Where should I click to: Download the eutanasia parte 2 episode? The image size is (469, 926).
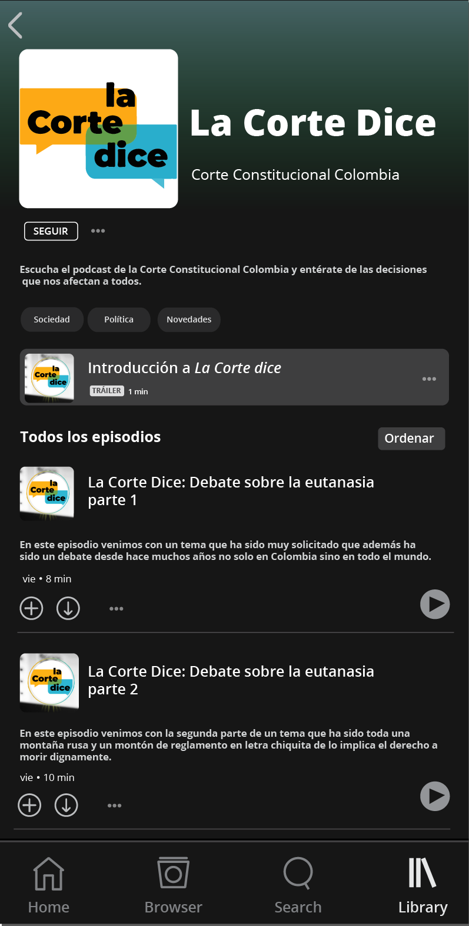pos(66,805)
